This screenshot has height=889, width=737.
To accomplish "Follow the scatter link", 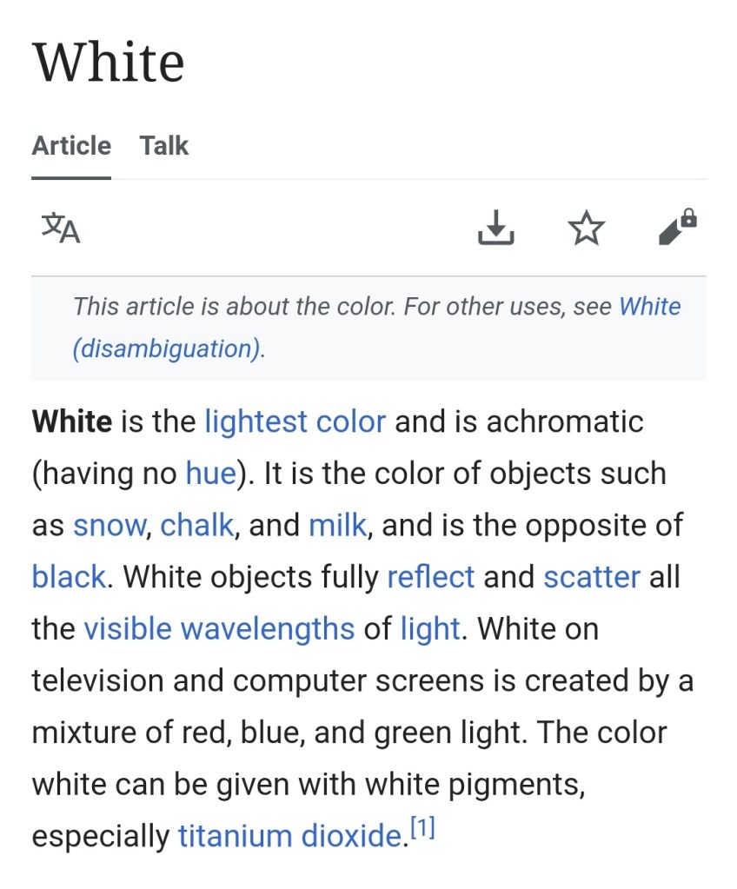I will coord(592,576).
